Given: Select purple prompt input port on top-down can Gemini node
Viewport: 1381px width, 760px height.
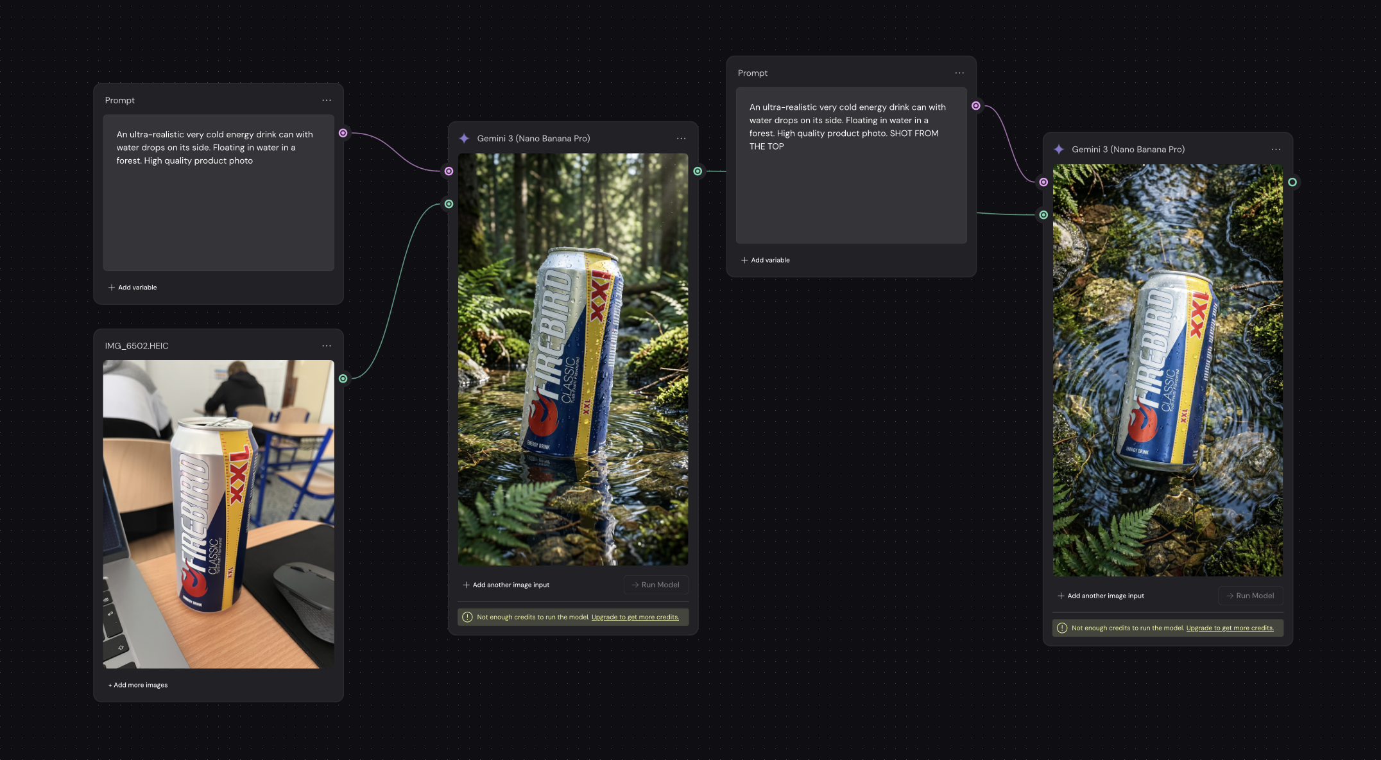Looking at the screenshot, I should [1043, 182].
